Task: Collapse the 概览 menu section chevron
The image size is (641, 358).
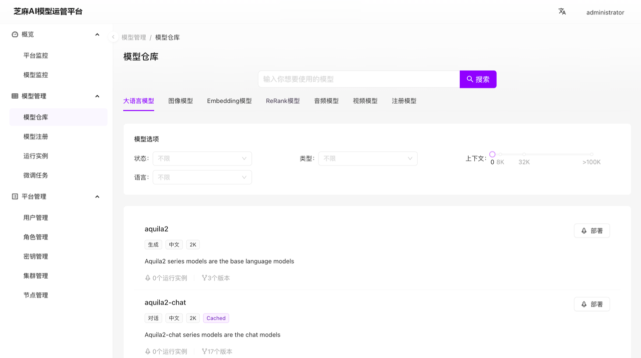Action: point(97,34)
